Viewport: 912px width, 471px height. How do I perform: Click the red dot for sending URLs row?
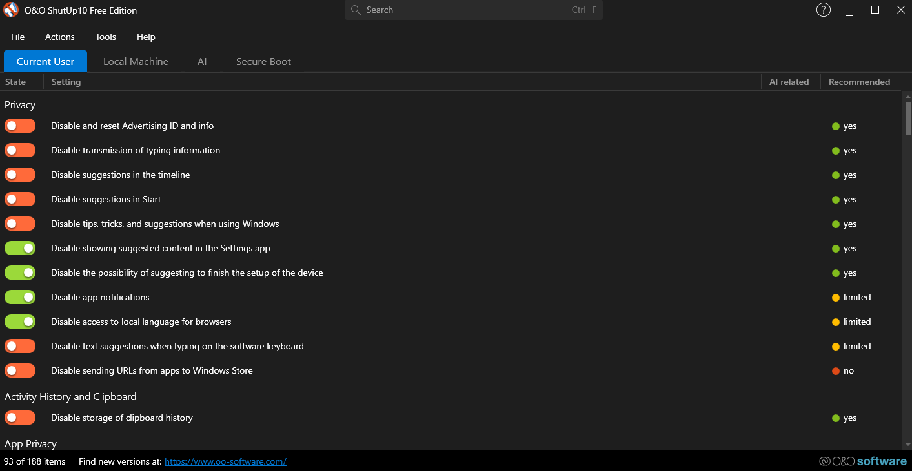[836, 371]
